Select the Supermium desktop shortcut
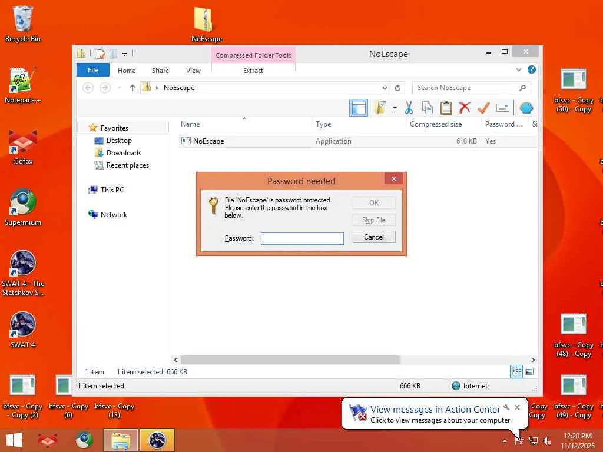 (23, 208)
